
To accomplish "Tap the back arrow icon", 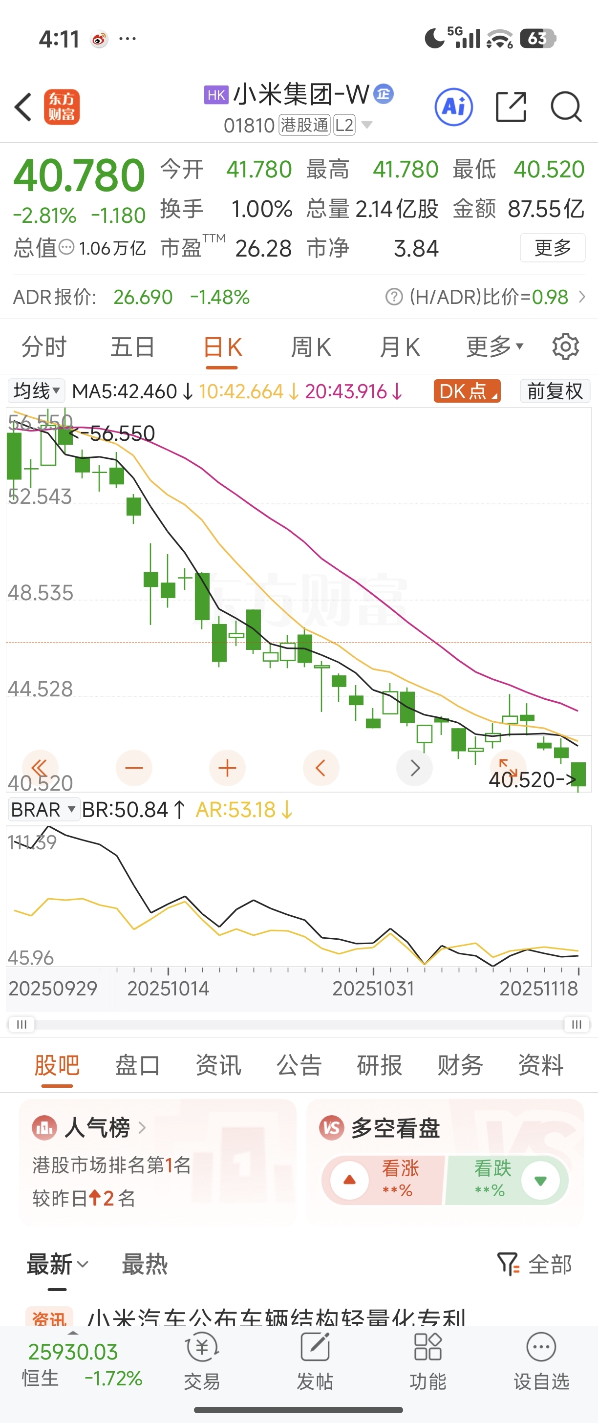I will click(x=23, y=107).
